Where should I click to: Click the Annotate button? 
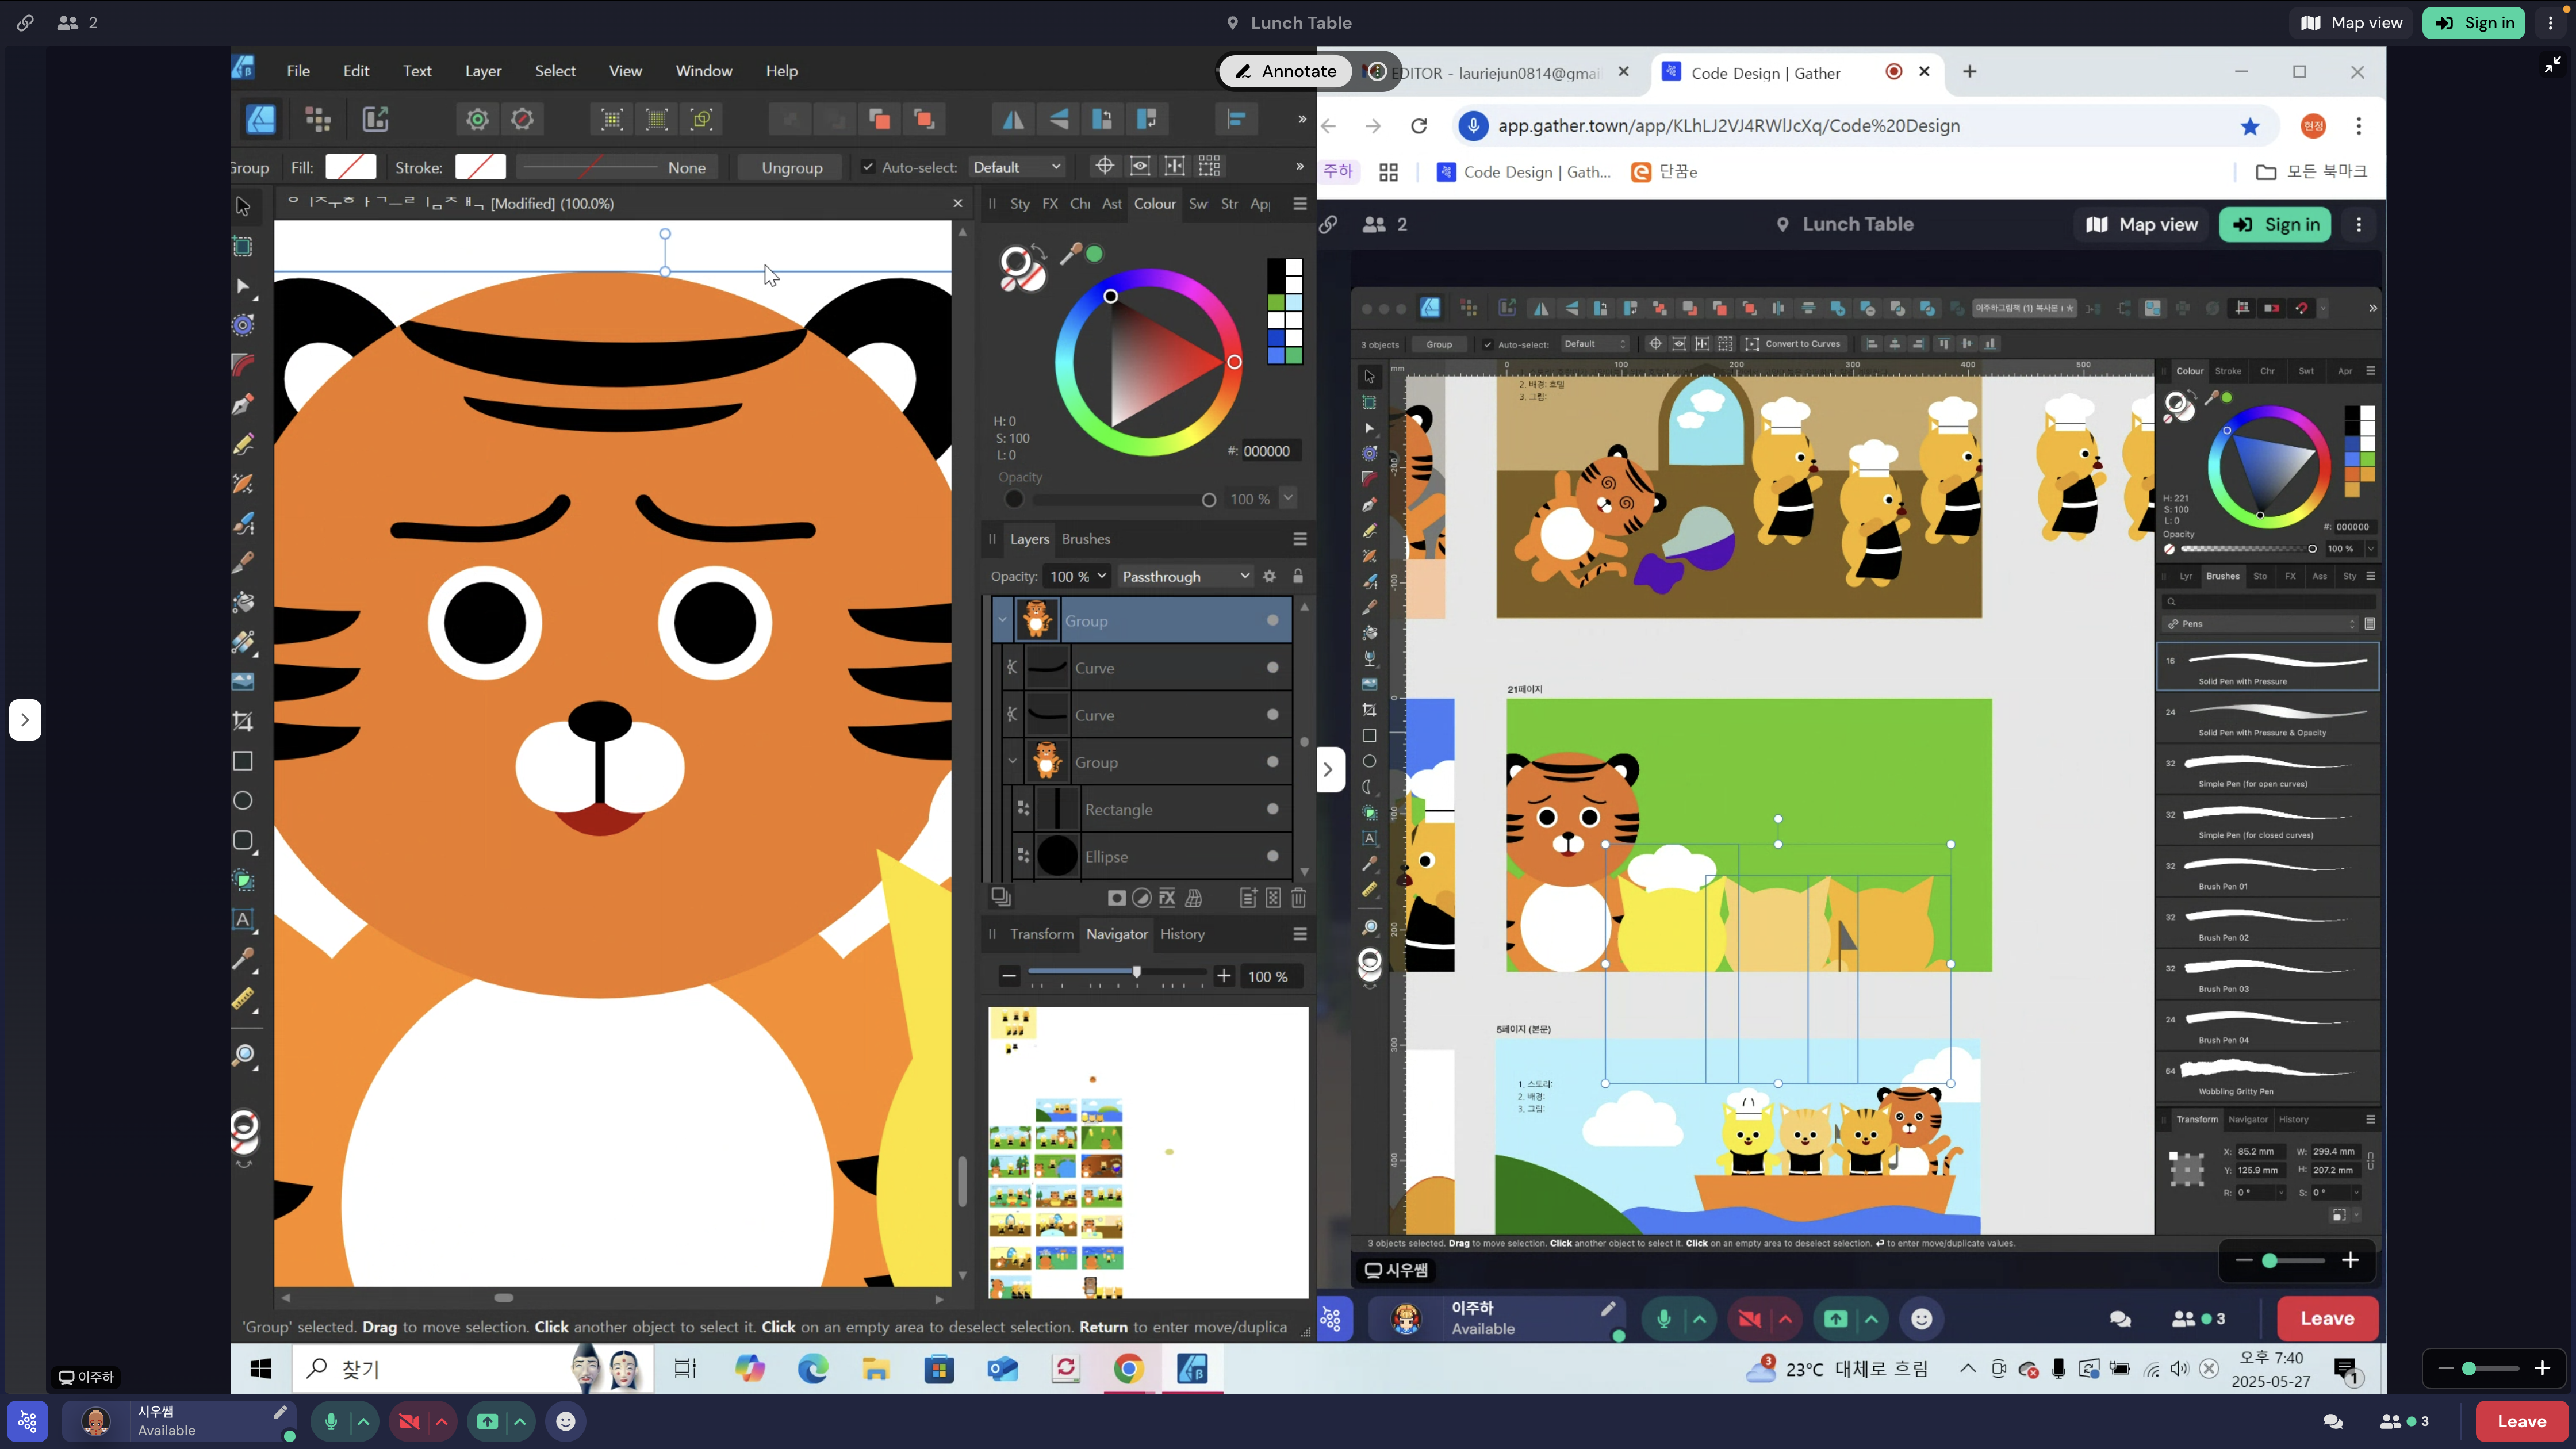(x=1285, y=71)
